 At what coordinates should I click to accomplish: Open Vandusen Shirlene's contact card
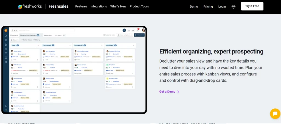(x=120, y=55)
